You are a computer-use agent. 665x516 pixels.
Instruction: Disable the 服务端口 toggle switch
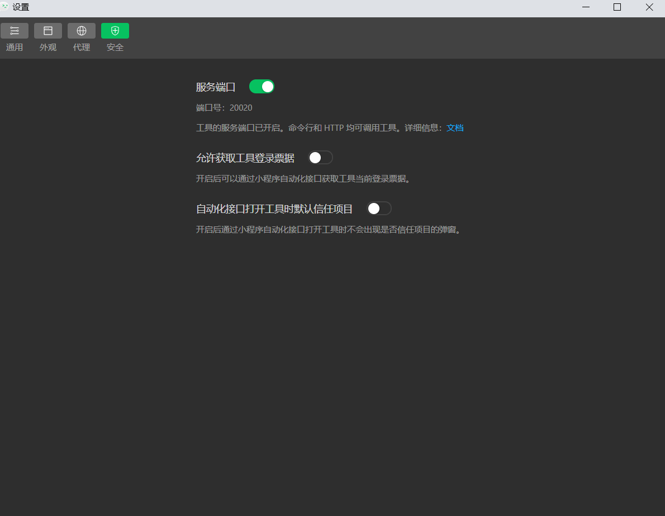tap(262, 87)
